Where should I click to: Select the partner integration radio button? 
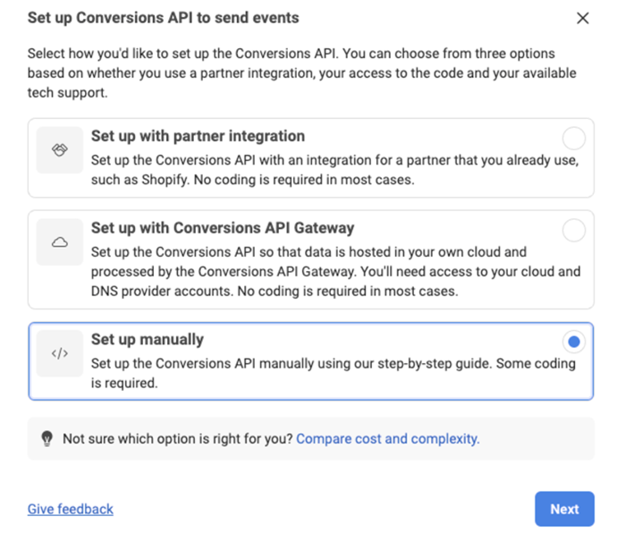click(573, 138)
